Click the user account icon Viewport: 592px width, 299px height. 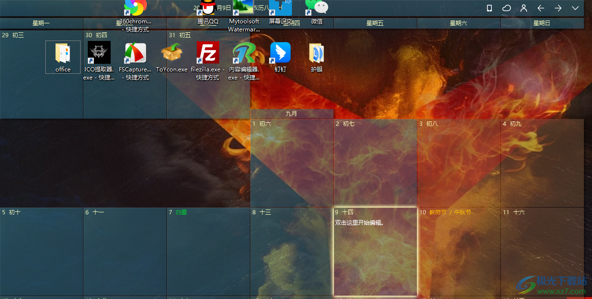(x=524, y=8)
